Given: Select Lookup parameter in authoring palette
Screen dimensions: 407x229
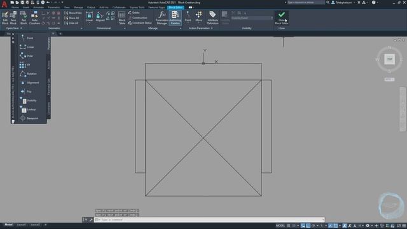Looking at the screenshot, I should point(28,109).
